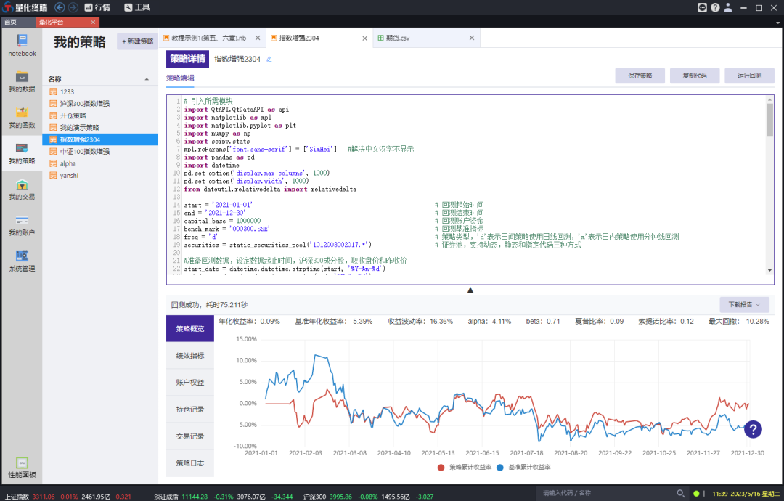Click the 运行回测 button
This screenshot has height=501, width=784.
point(749,76)
